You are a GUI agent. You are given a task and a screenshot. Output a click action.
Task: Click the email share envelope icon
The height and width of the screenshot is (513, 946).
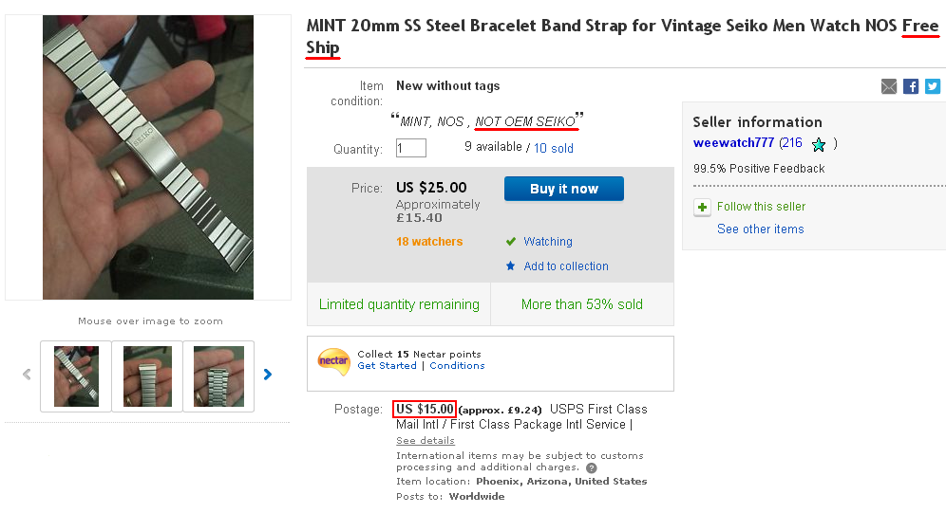tap(889, 86)
